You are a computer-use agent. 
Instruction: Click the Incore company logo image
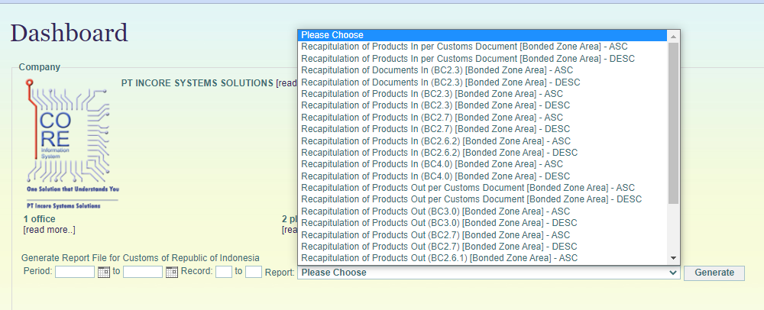[x=71, y=144]
